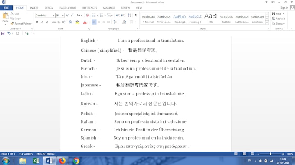Image resolution: width=295 pixels, height=165 pixels.
Task: Open the FILE tab
Action: (7, 8)
